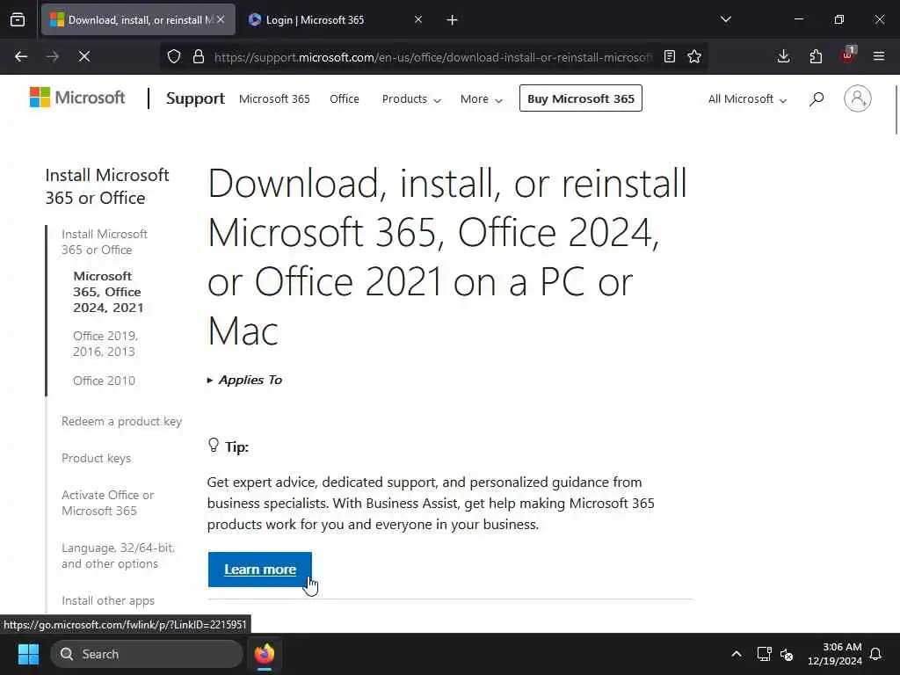Open Windows Start menu
900x675 pixels.
click(x=28, y=654)
